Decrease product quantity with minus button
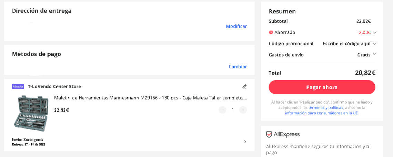Viewport: 393px width, 157px height. (x=222, y=110)
